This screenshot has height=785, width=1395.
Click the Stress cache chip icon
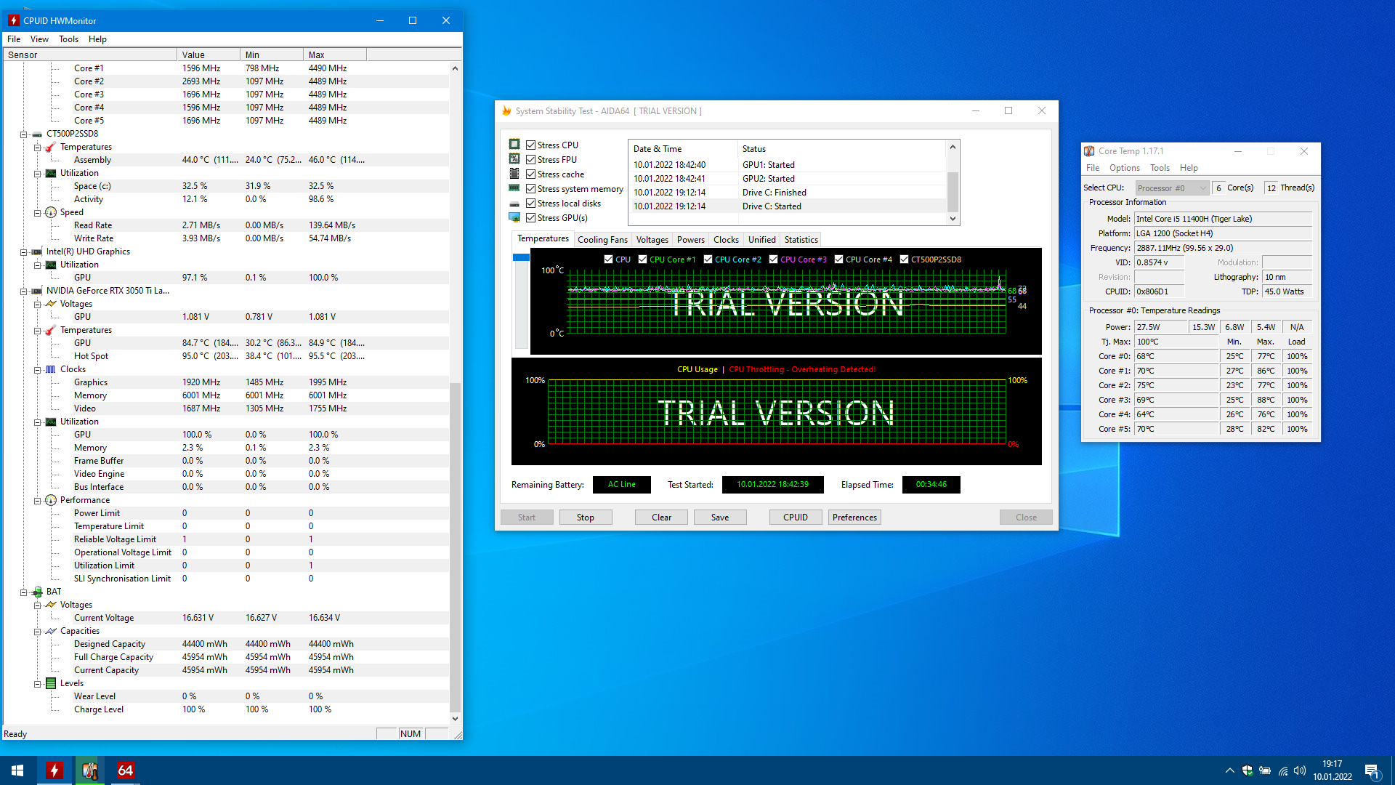click(514, 173)
